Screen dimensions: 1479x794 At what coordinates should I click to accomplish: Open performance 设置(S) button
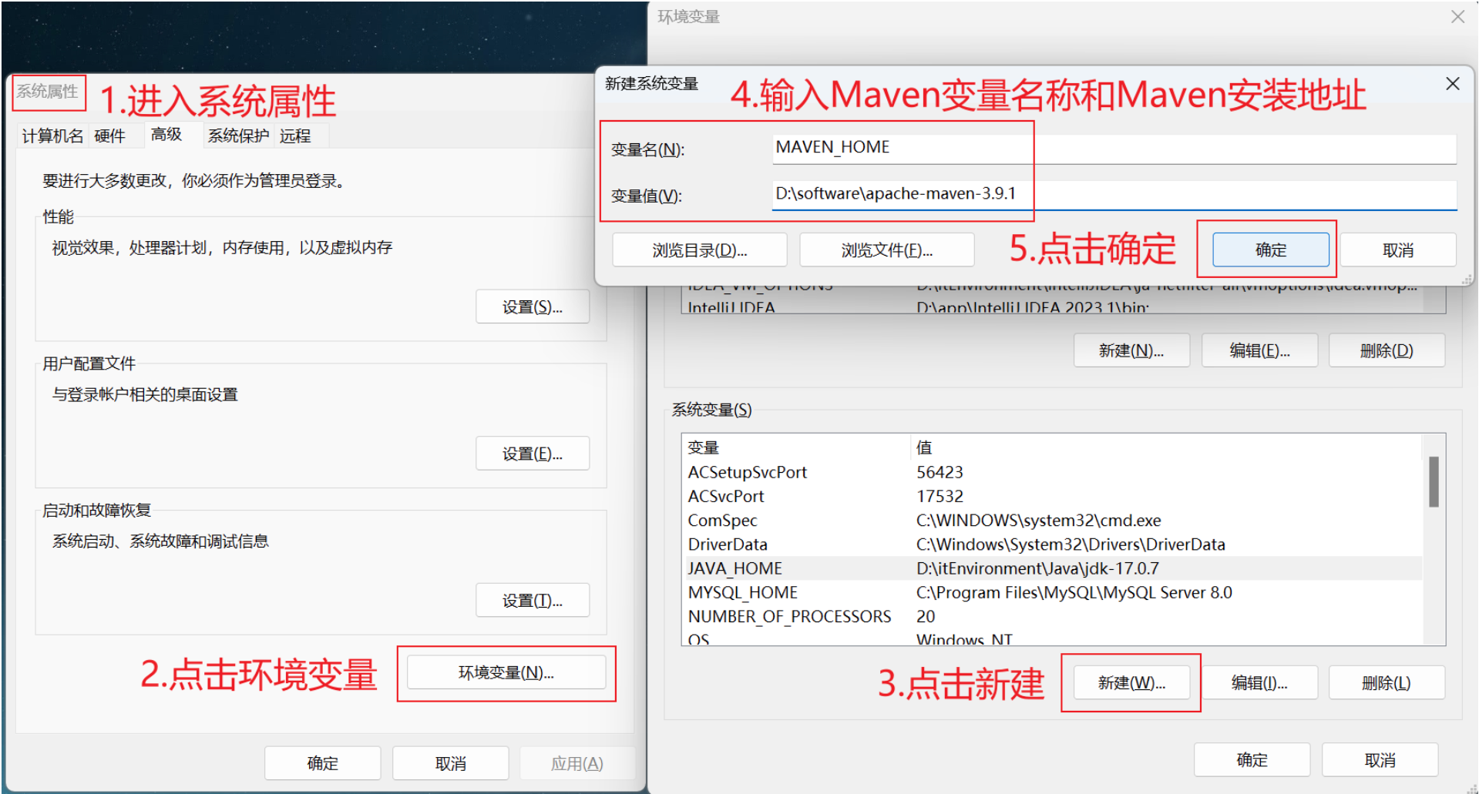pos(533,307)
